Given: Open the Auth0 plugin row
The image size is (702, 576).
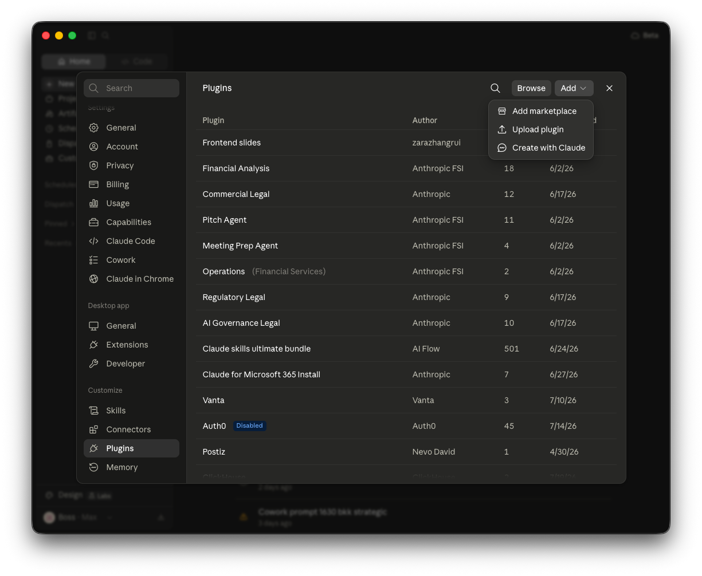Looking at the screenshot, I should coord(406,426).
